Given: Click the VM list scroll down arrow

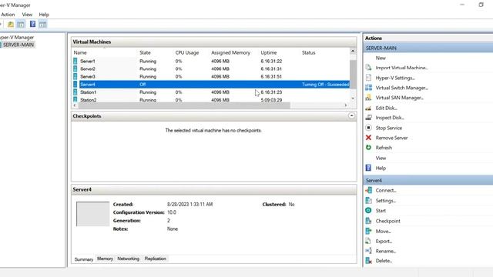Looking at the screenshot, I should [x=353, y=98].
